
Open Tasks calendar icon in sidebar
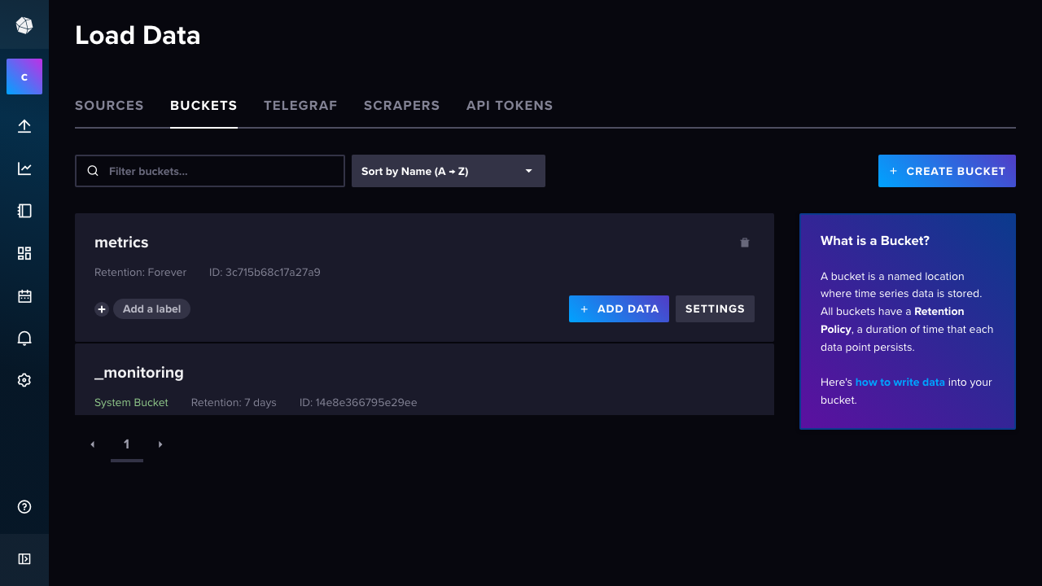click(24, 295)
